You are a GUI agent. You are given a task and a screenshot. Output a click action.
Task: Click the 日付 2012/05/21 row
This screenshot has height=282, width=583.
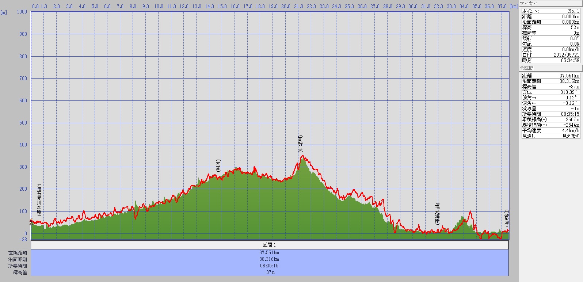550,55
